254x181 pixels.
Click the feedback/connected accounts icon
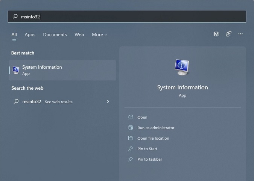click(x=228, y=34)
